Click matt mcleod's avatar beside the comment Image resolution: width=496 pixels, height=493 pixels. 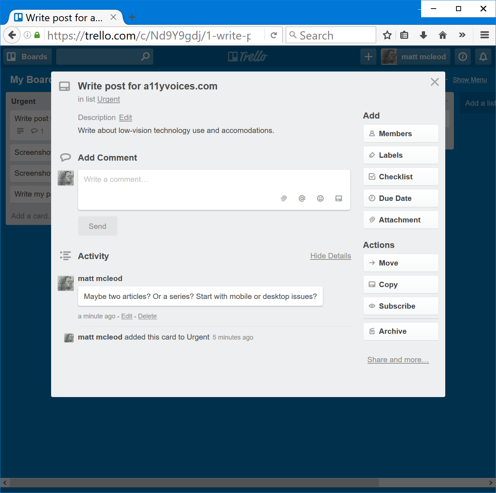point(66,284)
